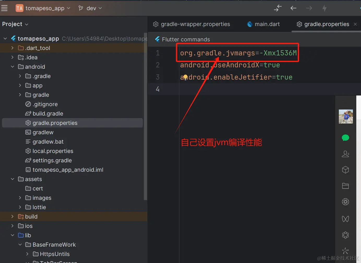
Task: Open tomapeso_app project dropdown
Action: point(43,8)
